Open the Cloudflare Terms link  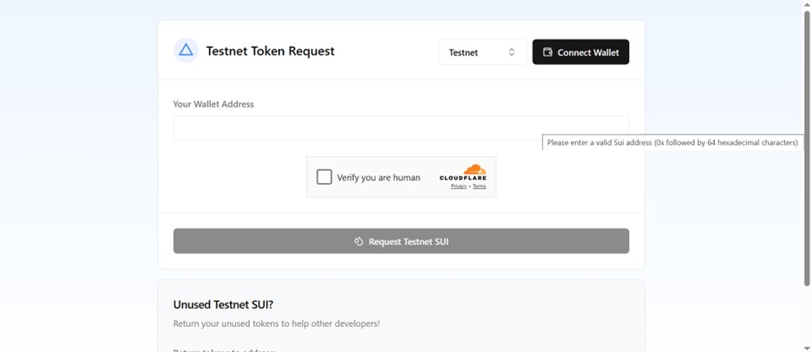(x=479, y=186)
